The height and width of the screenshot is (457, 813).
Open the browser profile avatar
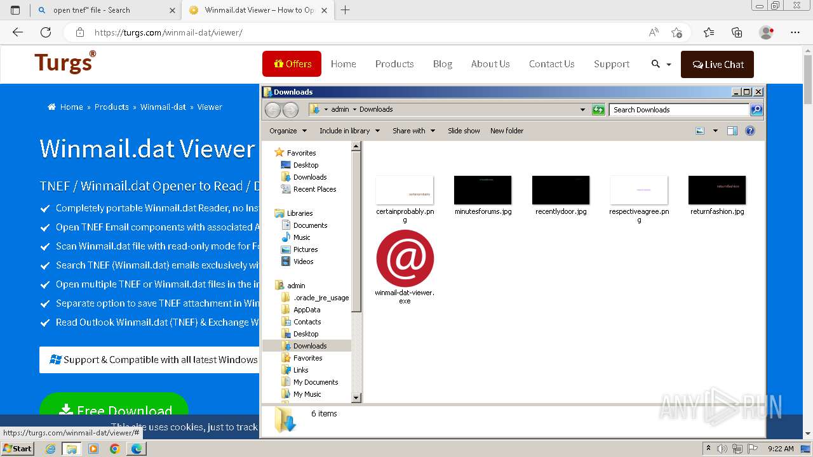[x=767, y=32]
